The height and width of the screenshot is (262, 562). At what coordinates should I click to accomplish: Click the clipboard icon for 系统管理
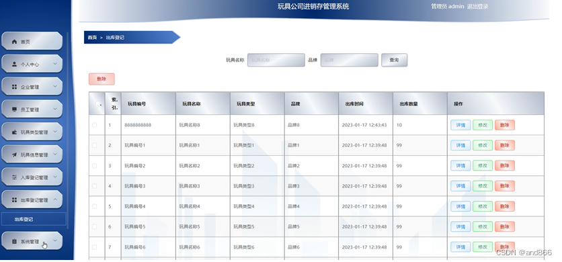pos(14,241)
